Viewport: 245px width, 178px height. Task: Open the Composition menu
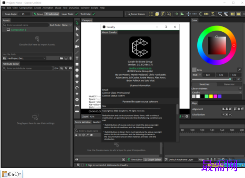pyautogui.click(x=26, y=8)
